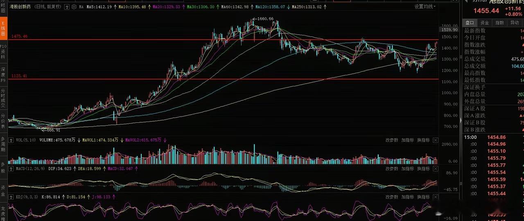Open the help icon beside 港股创新药 title
524x221 pixels.
[66, 7]
